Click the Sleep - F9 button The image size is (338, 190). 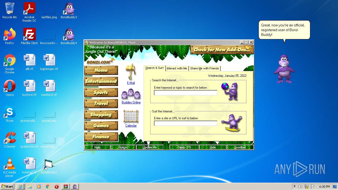tap(184, 147)
